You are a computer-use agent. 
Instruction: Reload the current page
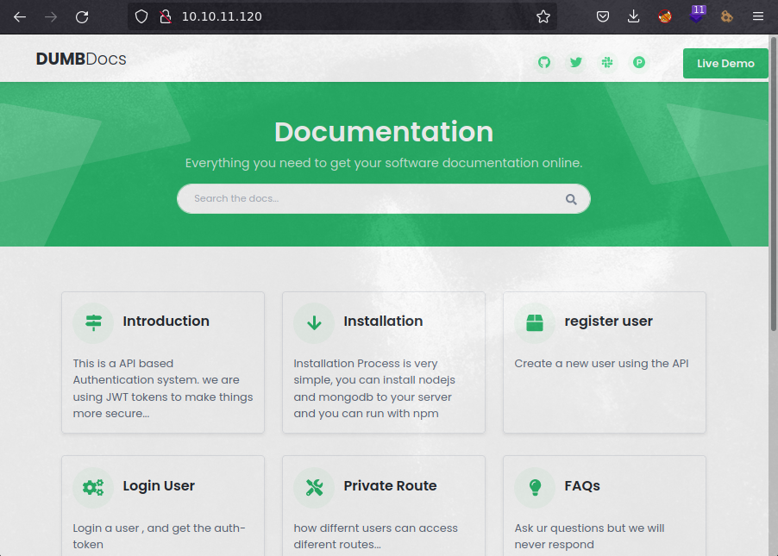click(x=82, y=17)
